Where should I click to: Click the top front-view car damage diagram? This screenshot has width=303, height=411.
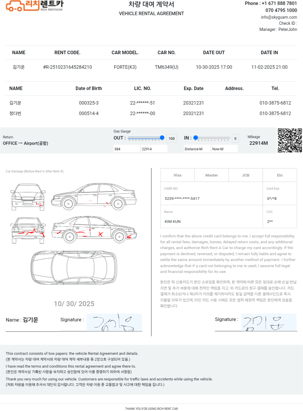pos(28,197)
